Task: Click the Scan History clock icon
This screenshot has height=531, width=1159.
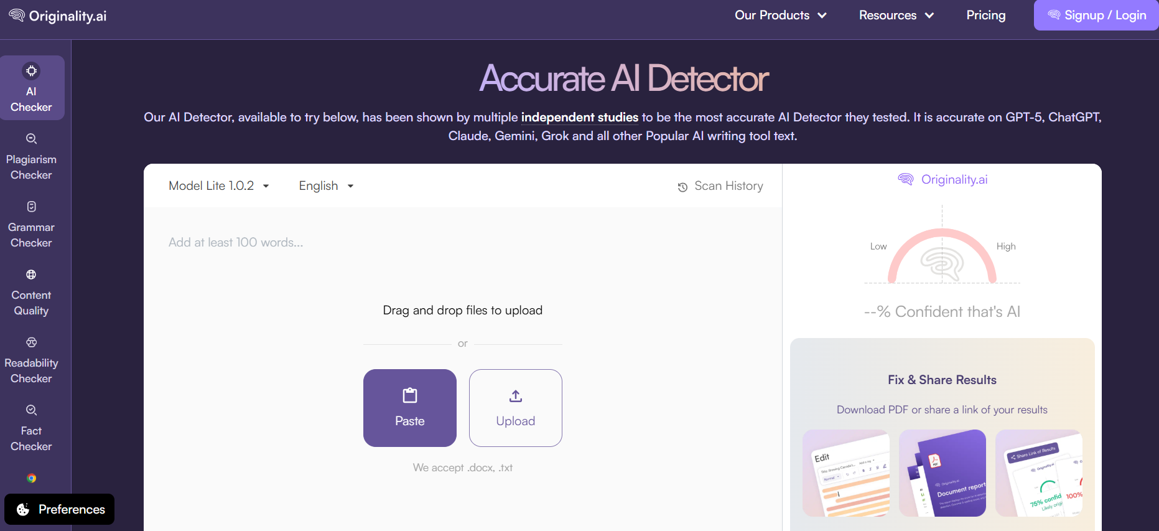Action: click(x=682, y=187)
